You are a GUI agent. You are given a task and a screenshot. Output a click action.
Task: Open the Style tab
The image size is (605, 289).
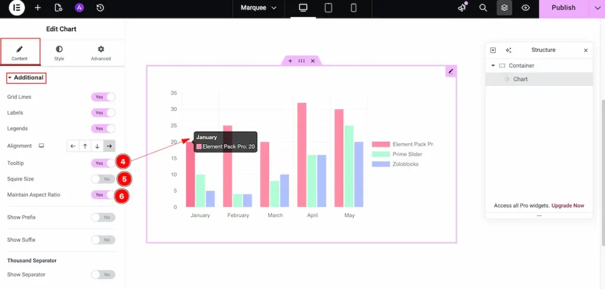pyautogui.click(x=59, y=53)
